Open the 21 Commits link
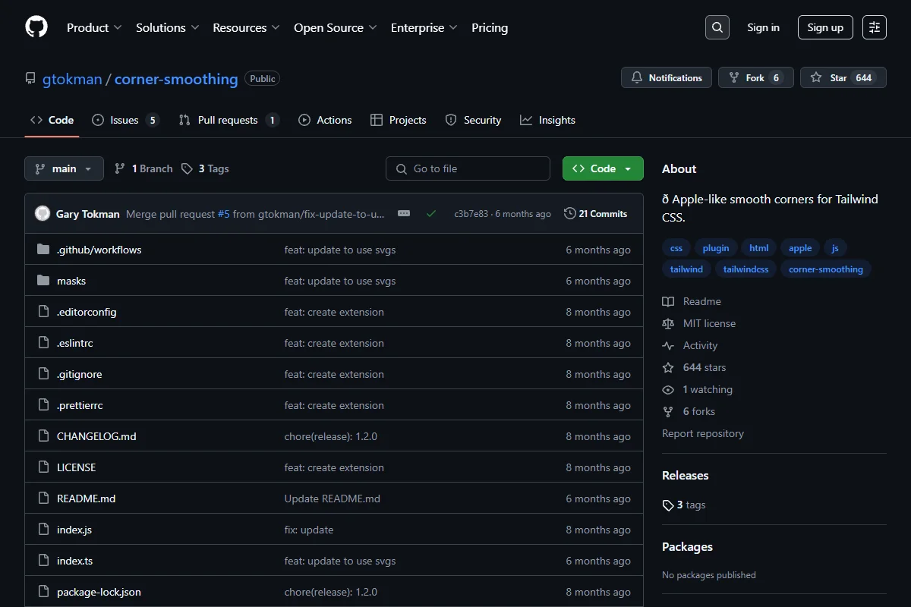The width and height of the screenshot is (911, 607). (x=595, y=214)
